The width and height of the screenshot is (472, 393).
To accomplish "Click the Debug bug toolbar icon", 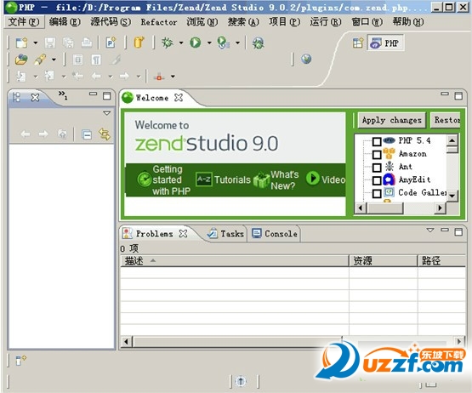I will pos(168,43).
